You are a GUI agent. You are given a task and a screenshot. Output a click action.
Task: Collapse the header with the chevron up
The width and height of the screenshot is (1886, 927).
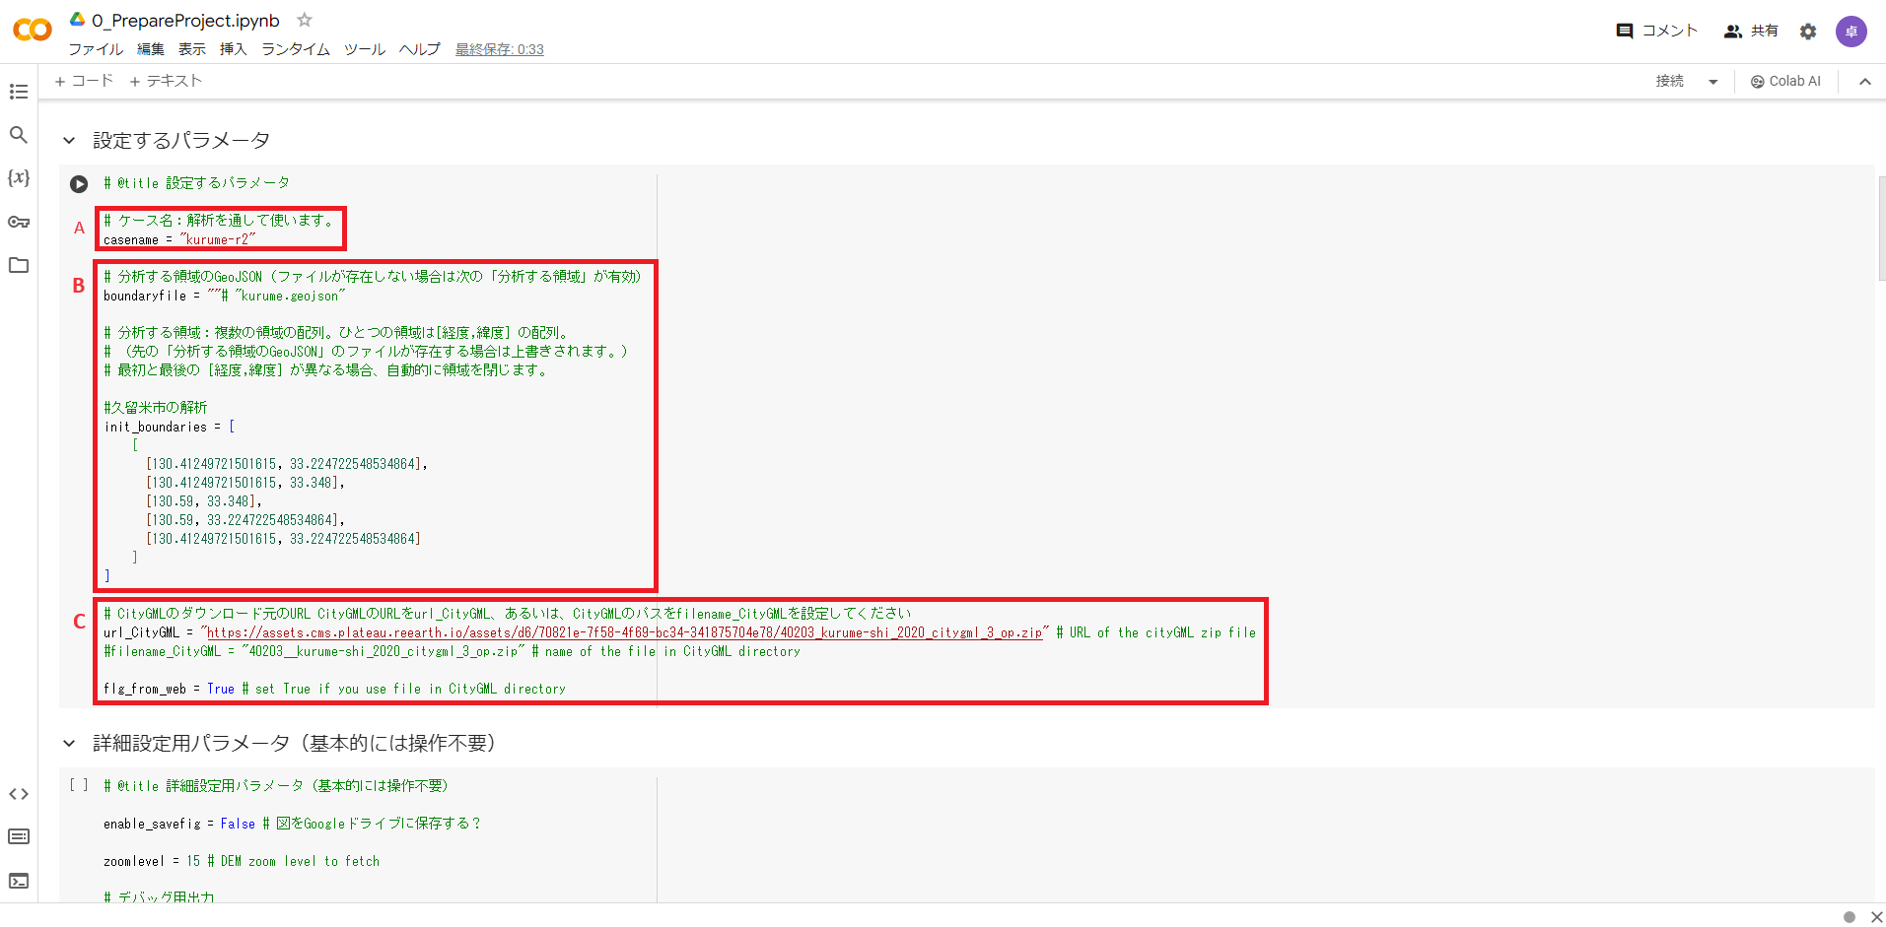pos(1864,82)
